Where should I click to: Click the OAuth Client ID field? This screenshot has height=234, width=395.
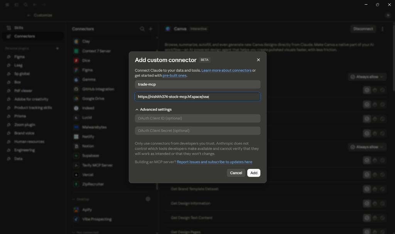coord(197,118)
